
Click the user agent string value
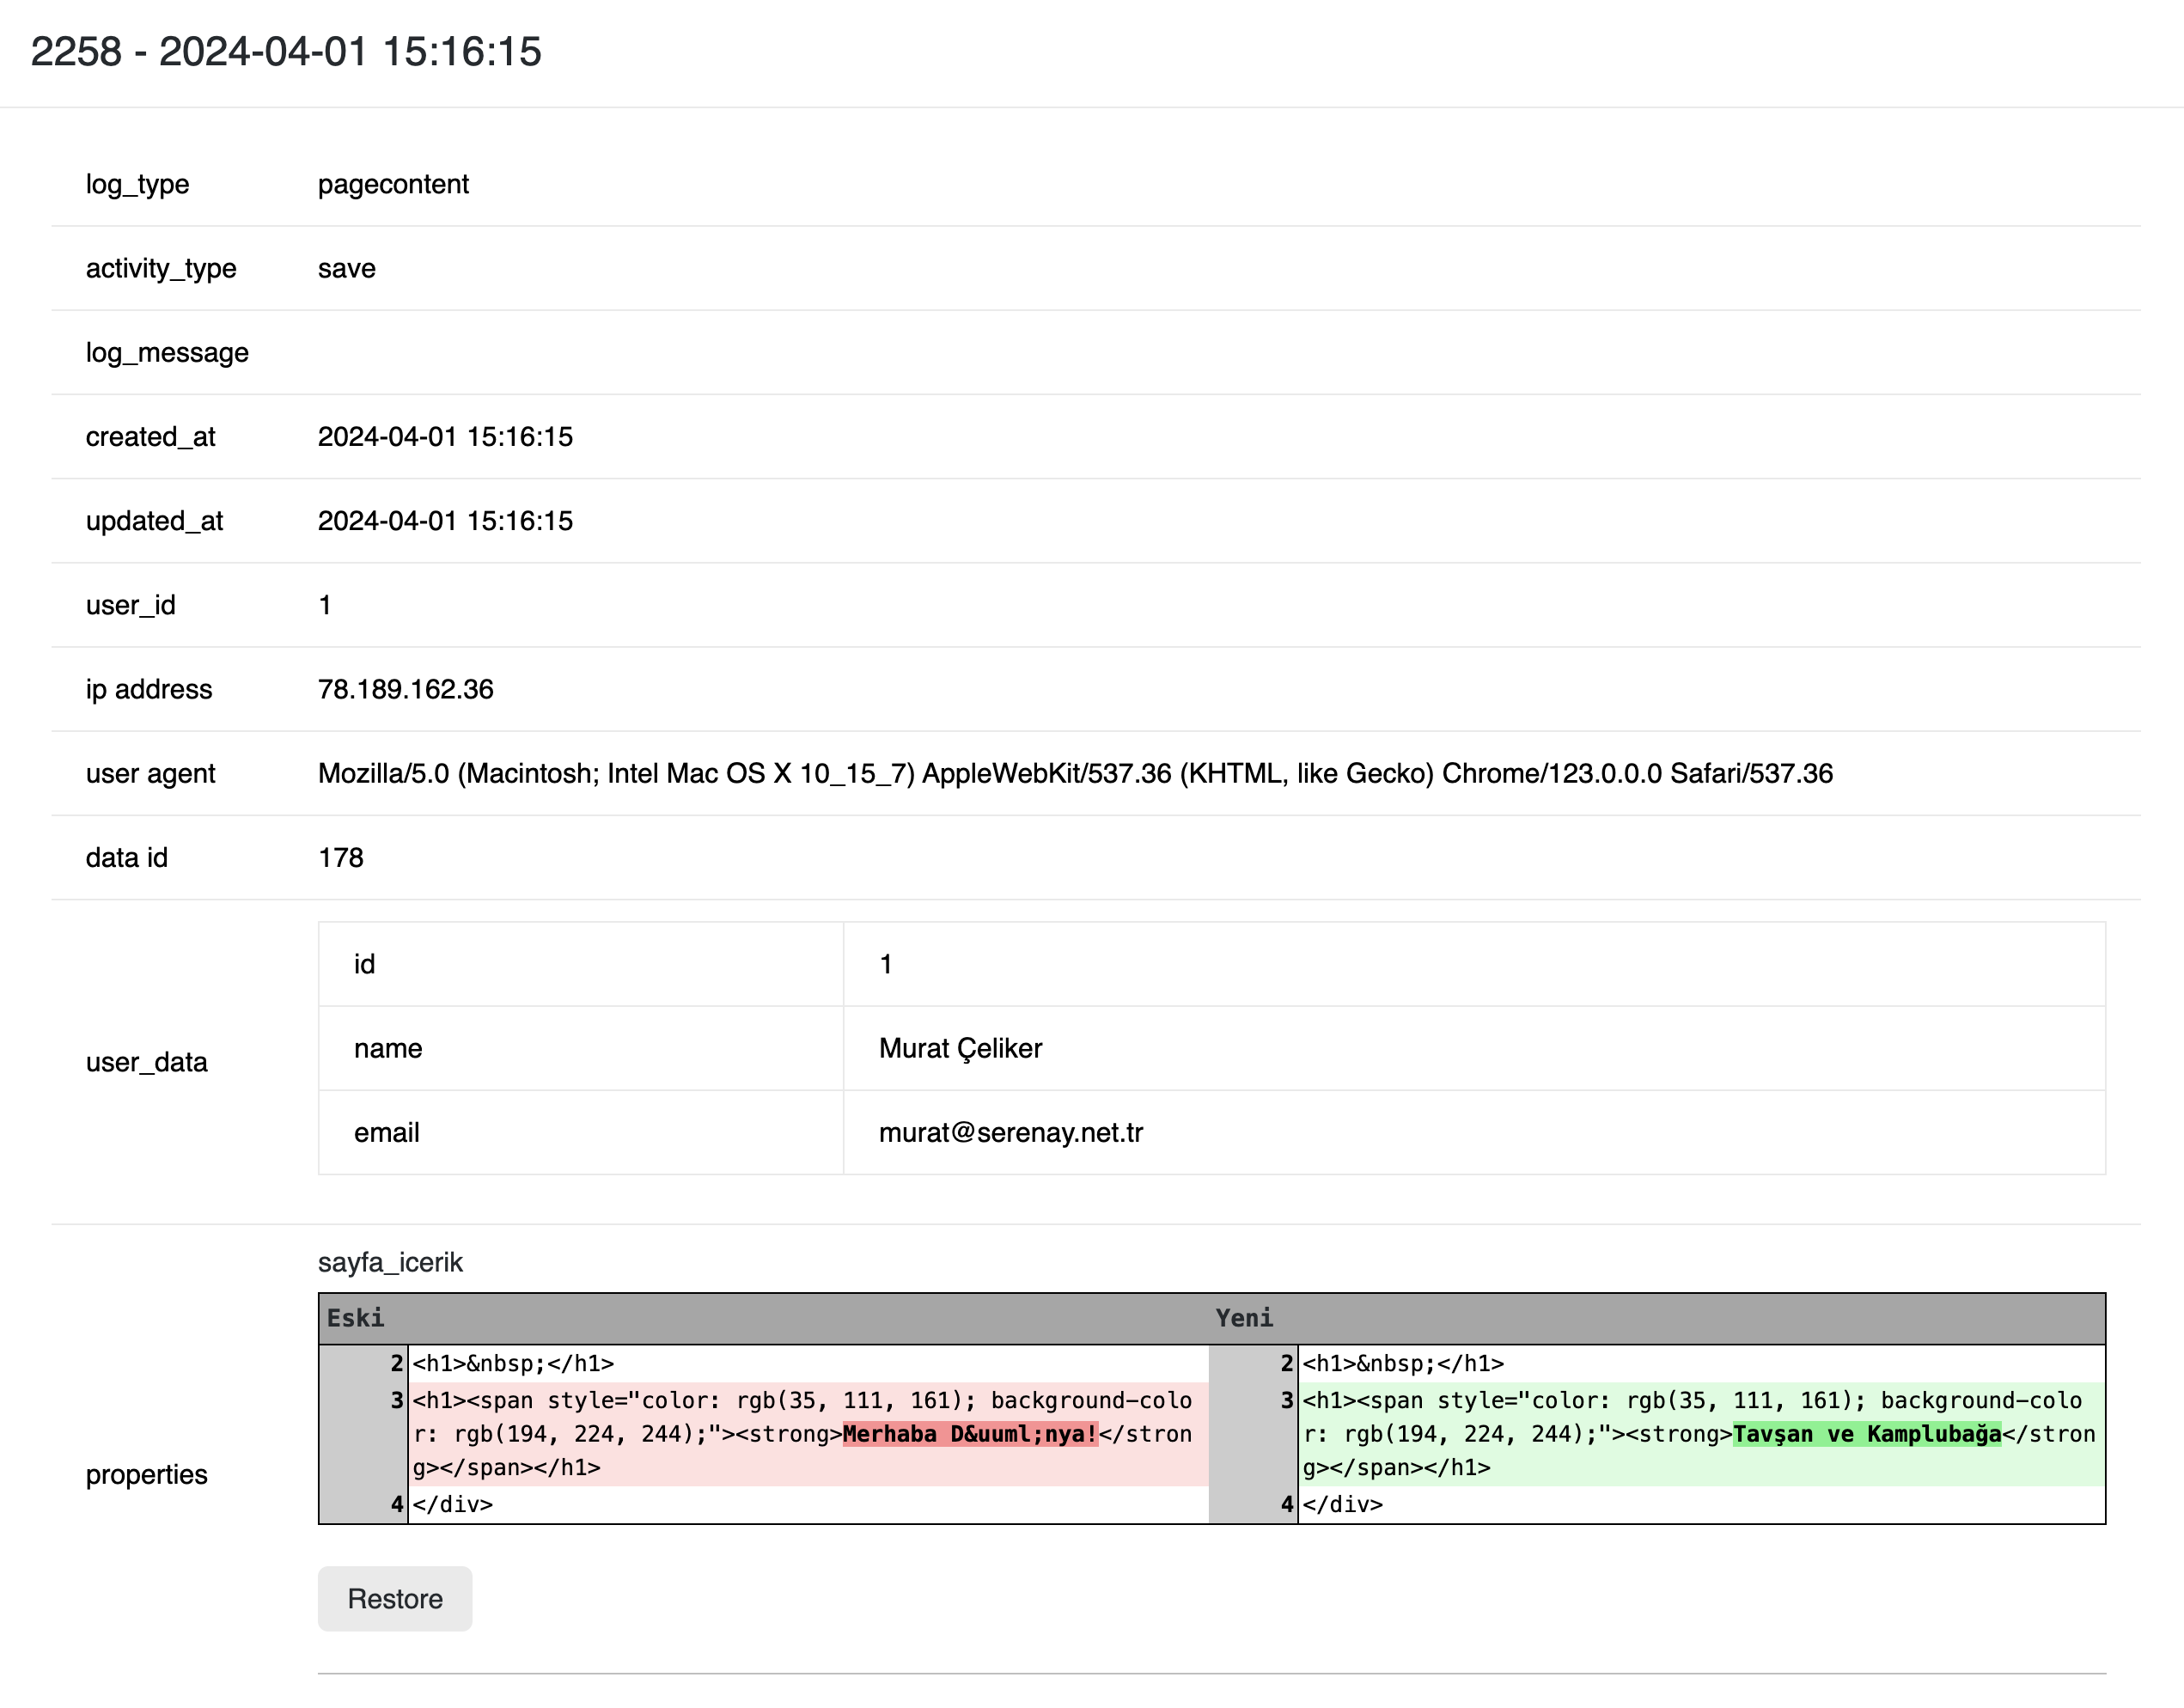point(1075,773)
